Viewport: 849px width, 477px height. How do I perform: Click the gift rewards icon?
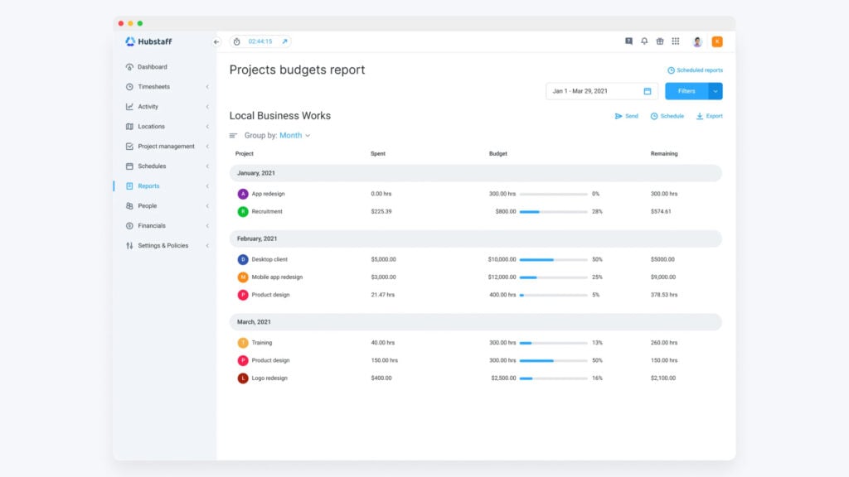[x=660, y=40]
